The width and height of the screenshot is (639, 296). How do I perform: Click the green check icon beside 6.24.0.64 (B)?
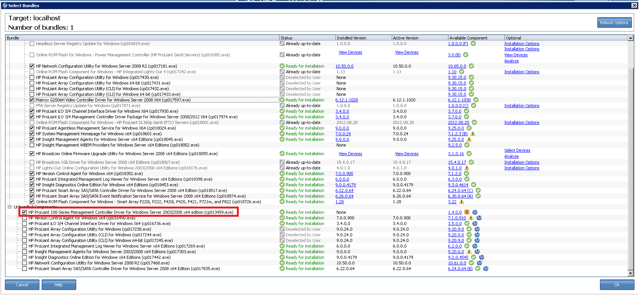478,269
